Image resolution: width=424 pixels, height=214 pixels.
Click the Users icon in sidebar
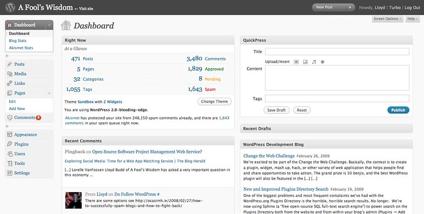(x=10, y=153)
